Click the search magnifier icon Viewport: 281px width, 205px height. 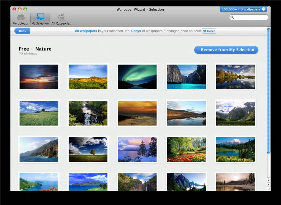tap(232, 17)
